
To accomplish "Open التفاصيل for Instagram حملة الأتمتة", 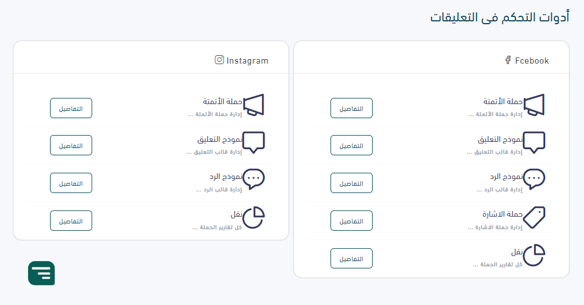I will [x=71, y=108].
